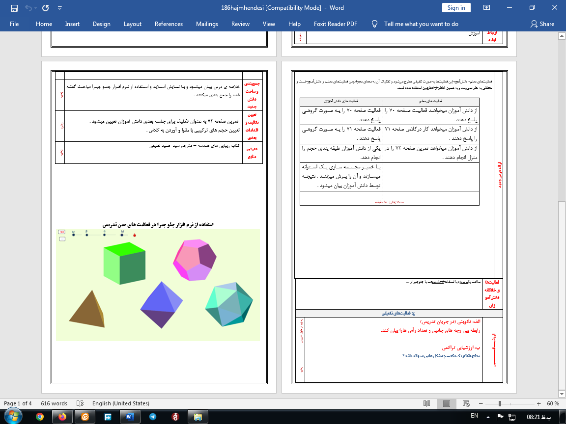Screen dimensions: 566x424
Task: Open the Help tab
Action: point(294,24)
